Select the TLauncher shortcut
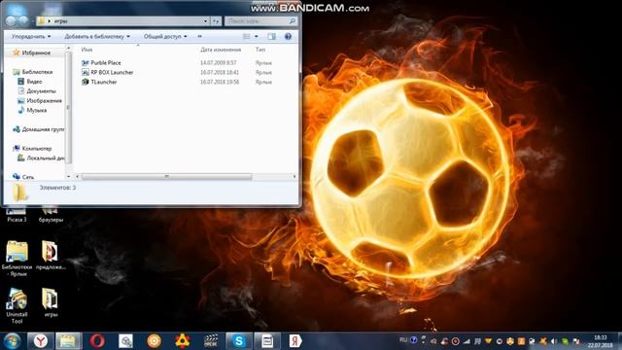The width and height of the screenshot is (622, 350). pos(99,82)
